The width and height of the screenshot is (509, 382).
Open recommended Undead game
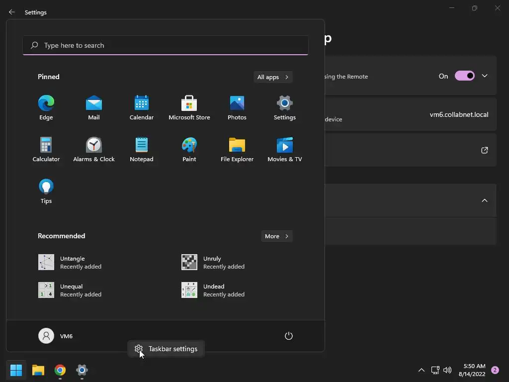pyautogui.click(x=213, y=290)
